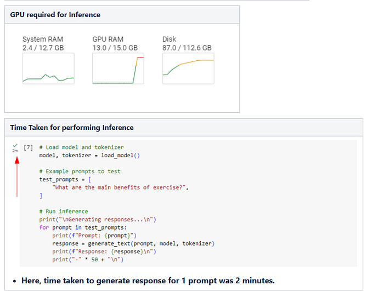Click the 2.4 / 12.7 GB value
This screenshot has width=384, height=291.
[43, 48]
